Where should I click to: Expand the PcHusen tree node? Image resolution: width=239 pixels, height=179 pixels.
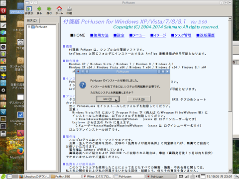point(29,27)
